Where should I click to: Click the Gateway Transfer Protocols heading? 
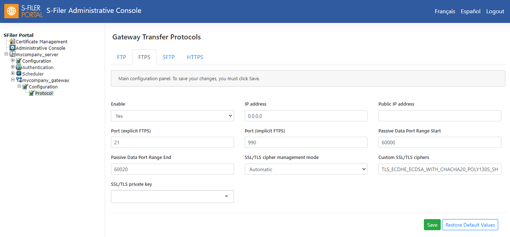tap(156, 37)
